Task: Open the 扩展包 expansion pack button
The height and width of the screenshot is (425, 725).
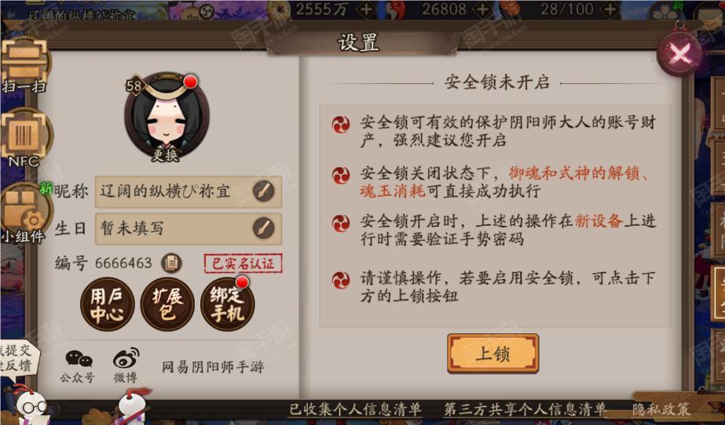Action: point(167,304)
